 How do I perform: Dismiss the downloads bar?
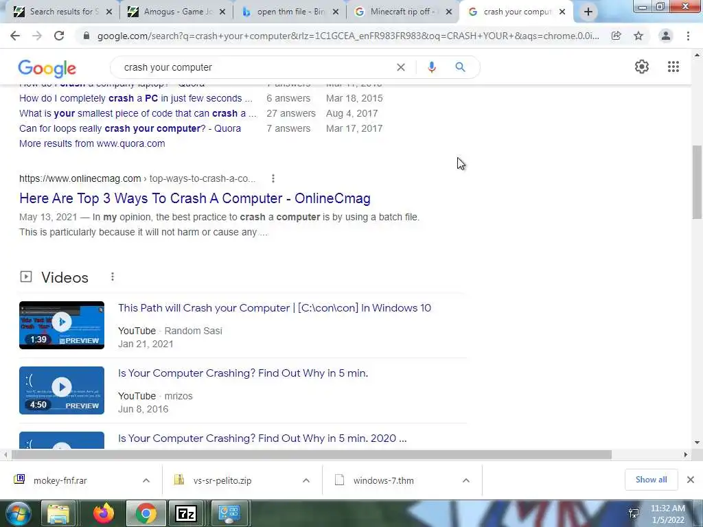pyautogui.click(x=691, y=480)
